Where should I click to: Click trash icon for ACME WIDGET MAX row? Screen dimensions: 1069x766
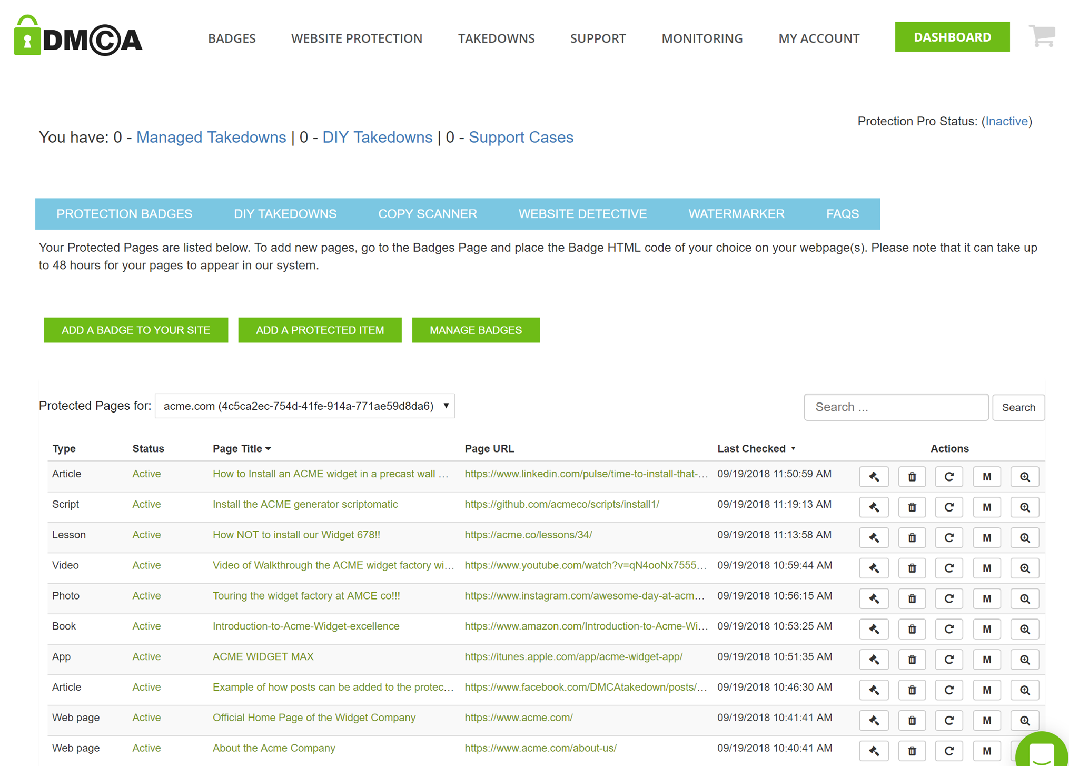[912, 660]
